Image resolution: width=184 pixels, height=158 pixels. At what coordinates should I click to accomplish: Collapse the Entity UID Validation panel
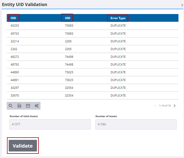(x=182, y=5)
